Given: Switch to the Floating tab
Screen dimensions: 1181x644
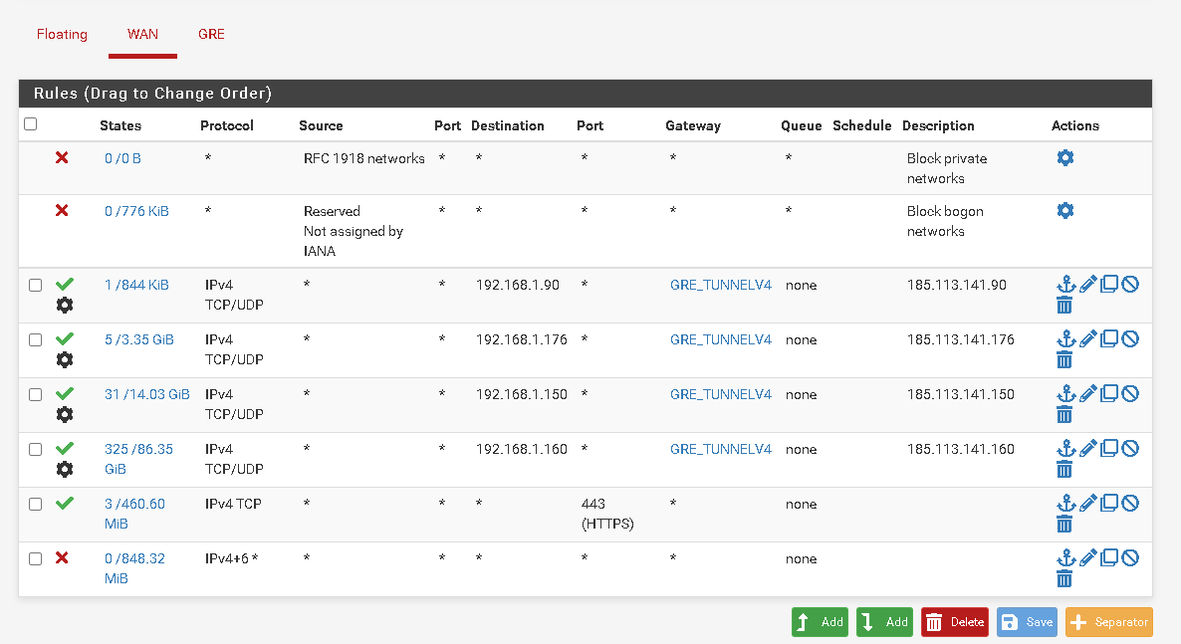Looking at the screenshot, I should coord(62,34).
